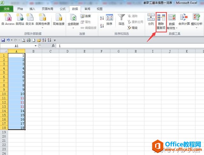Switch to the Insert (插入) tab

(x=32, y=9)
